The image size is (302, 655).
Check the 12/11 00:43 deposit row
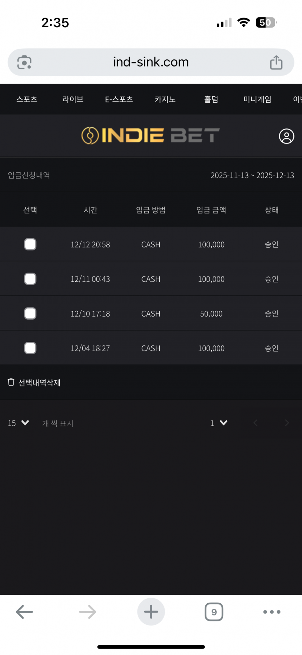point(30,279)
